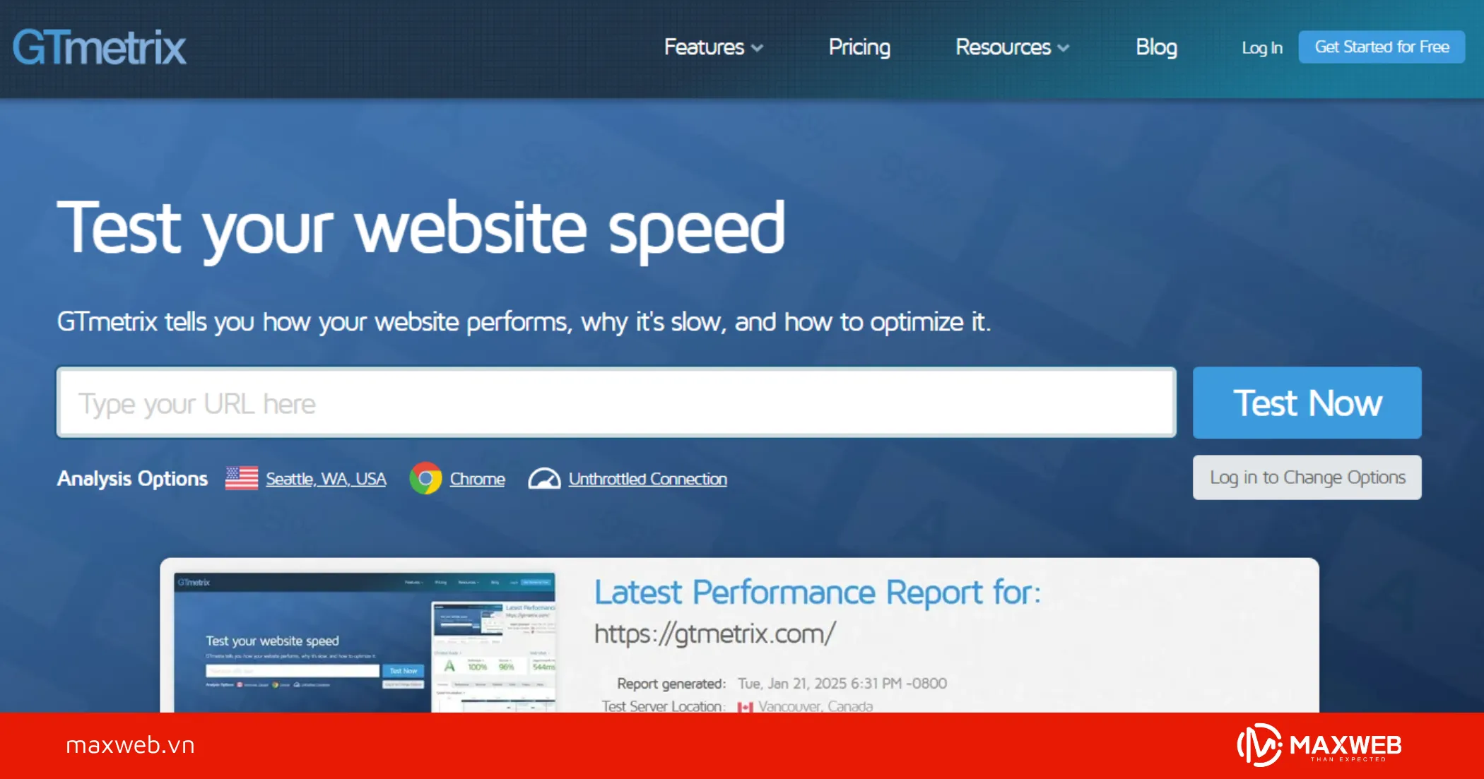
Task: Expand the Resources dropdown chevron
Action: click(x=1064, y=48)
